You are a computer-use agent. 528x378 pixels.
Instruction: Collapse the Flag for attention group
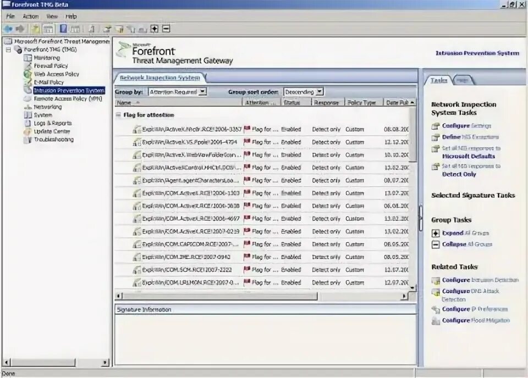[118, 115]
